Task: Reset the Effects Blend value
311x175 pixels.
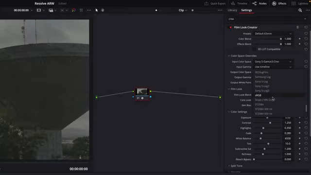Action: (x=306, y=44)
